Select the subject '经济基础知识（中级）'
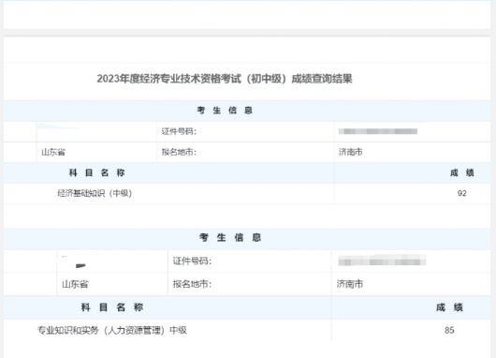Image resolution: width=496 pixels, height=358 pixels. (95, 193)
